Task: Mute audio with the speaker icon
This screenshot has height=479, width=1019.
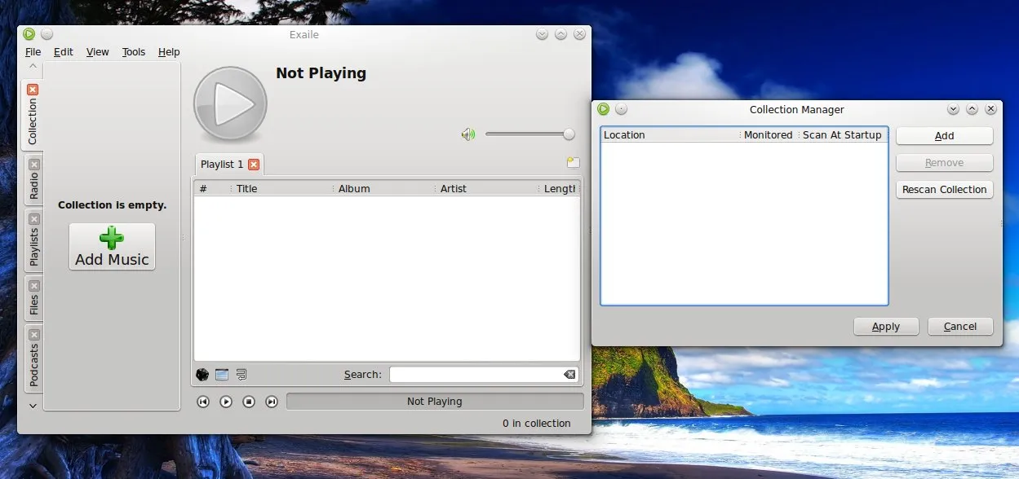Action: coord(467,134)
